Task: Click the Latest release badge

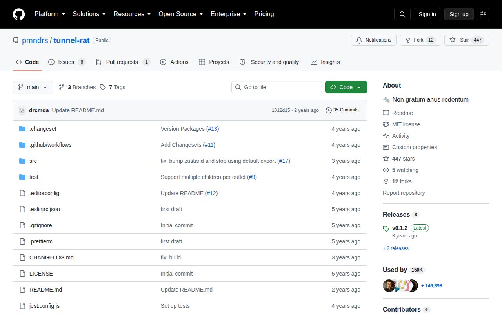Action: pos(420,228)
